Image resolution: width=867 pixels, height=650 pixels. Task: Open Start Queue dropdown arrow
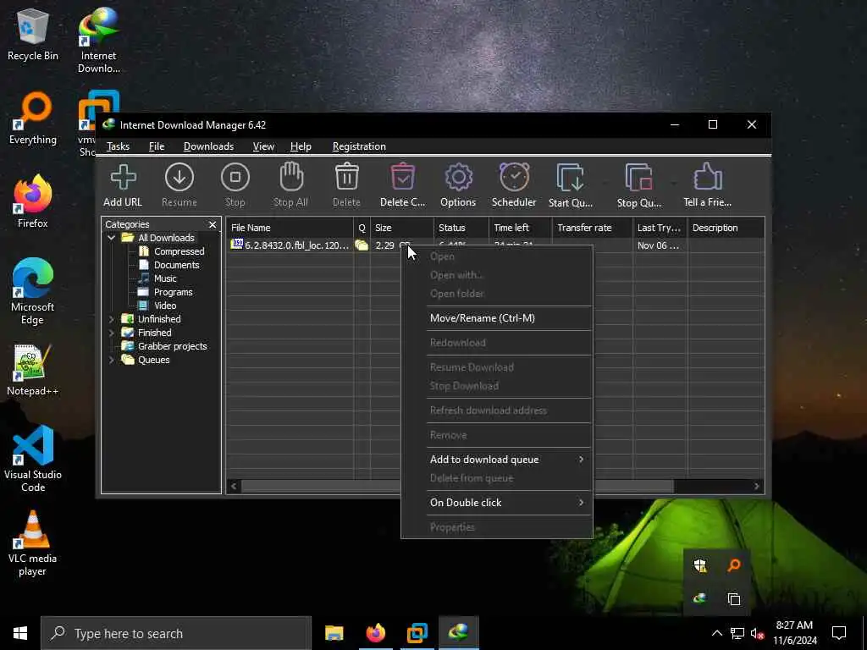click(605, 183)
